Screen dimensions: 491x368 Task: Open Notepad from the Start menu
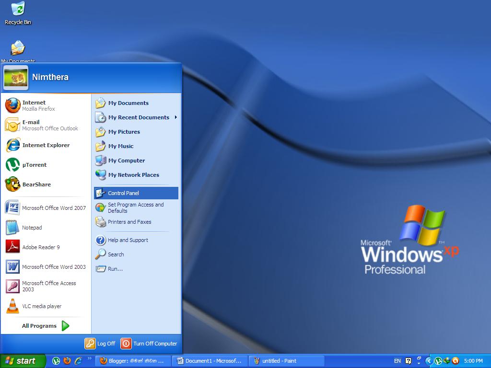tap(46, 228)
